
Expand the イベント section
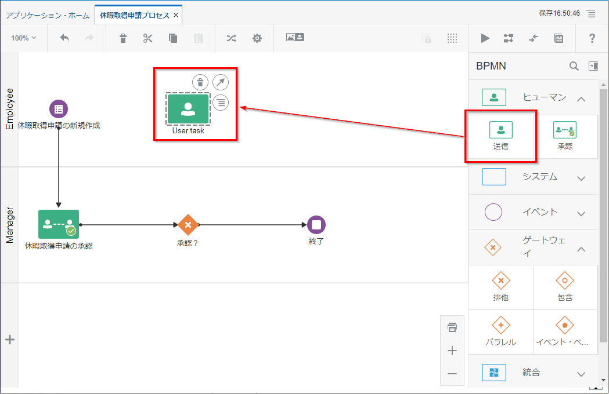point(581,213)
